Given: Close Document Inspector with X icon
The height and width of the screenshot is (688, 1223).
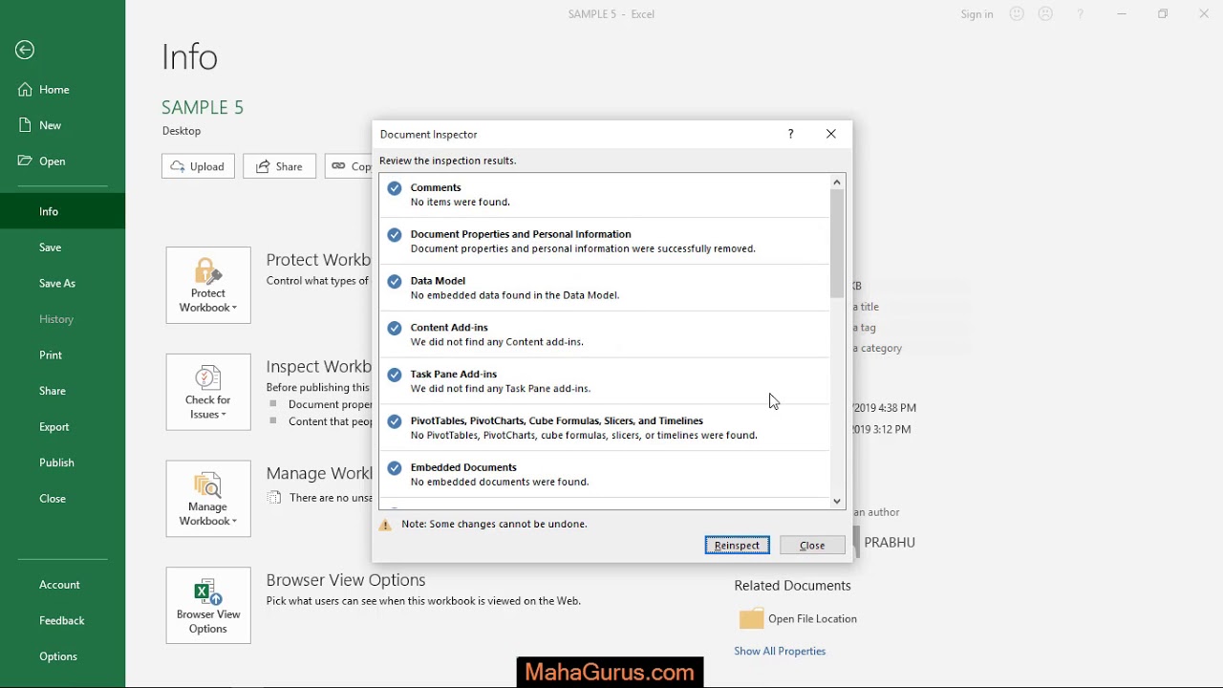Looking at the screenshot, I should [831, 134].
